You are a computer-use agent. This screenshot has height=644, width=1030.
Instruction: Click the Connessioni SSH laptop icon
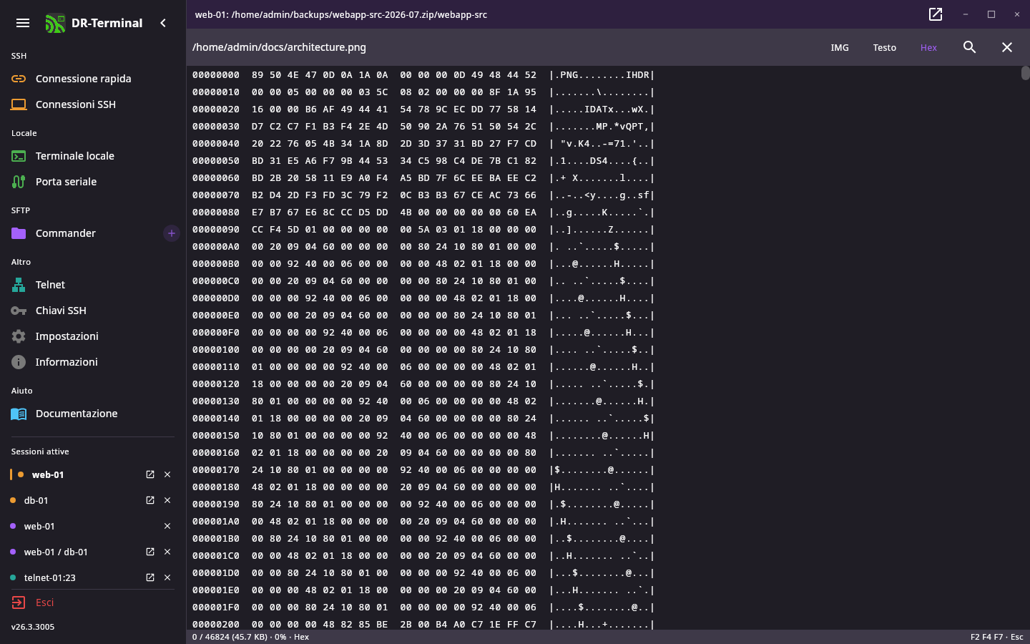pyautogui.click(x=19, y=104)
